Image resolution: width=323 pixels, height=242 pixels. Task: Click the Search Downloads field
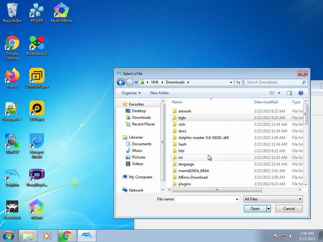(x=276, y=82)
